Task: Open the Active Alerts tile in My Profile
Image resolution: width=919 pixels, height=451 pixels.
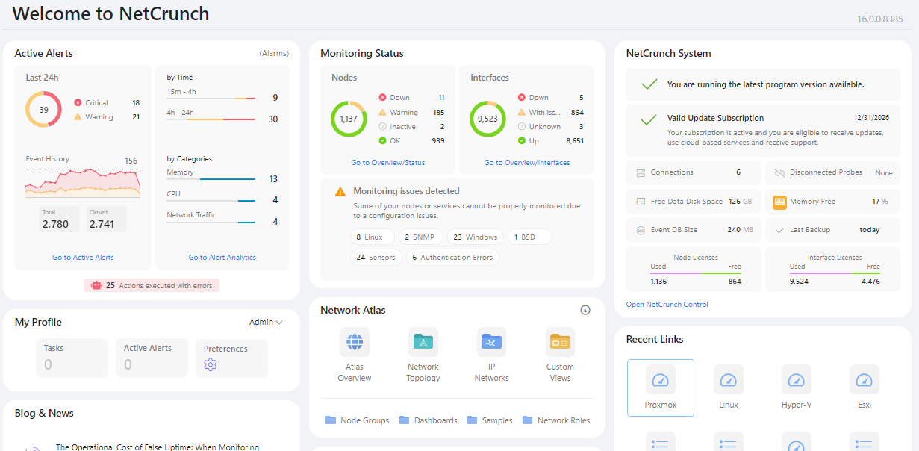Action: (x=153, y=358)
